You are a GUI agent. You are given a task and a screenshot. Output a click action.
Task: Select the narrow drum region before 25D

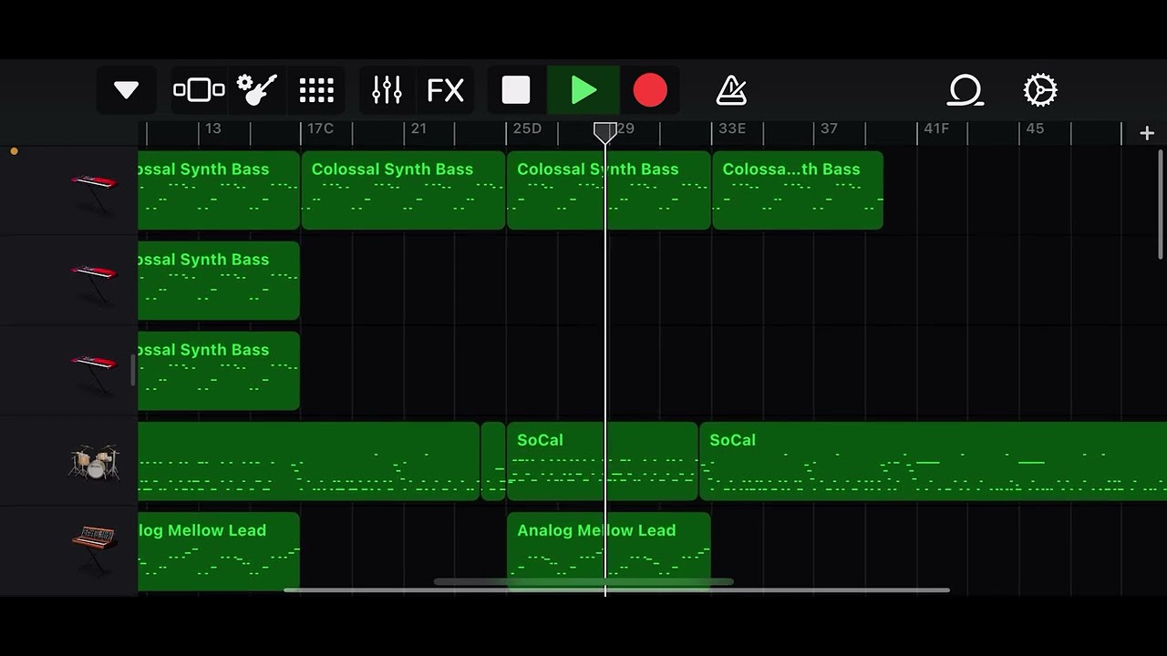(x=492, y=461)
